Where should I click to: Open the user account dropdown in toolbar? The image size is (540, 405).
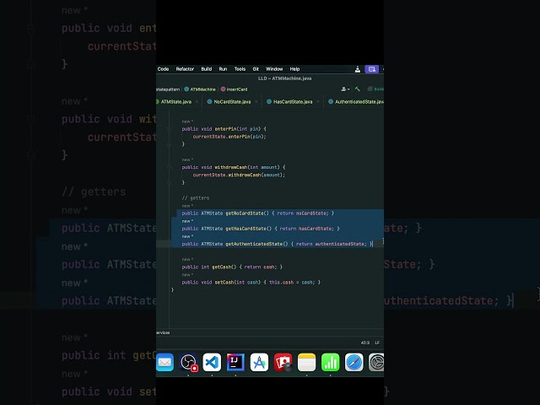pos(345,89)
